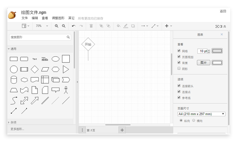Collapse the toolbar with double chevron
Image resolution: width=236 pixels, height=145 pixels.
point(225,27)
